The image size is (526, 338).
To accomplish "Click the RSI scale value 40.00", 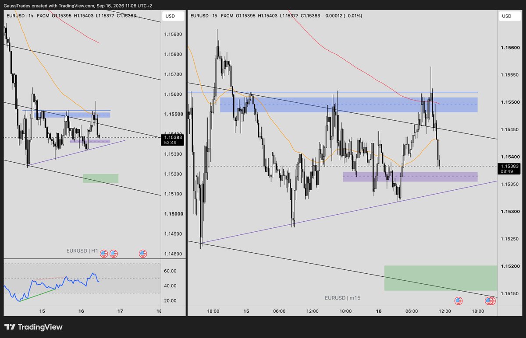I will 170,286.
